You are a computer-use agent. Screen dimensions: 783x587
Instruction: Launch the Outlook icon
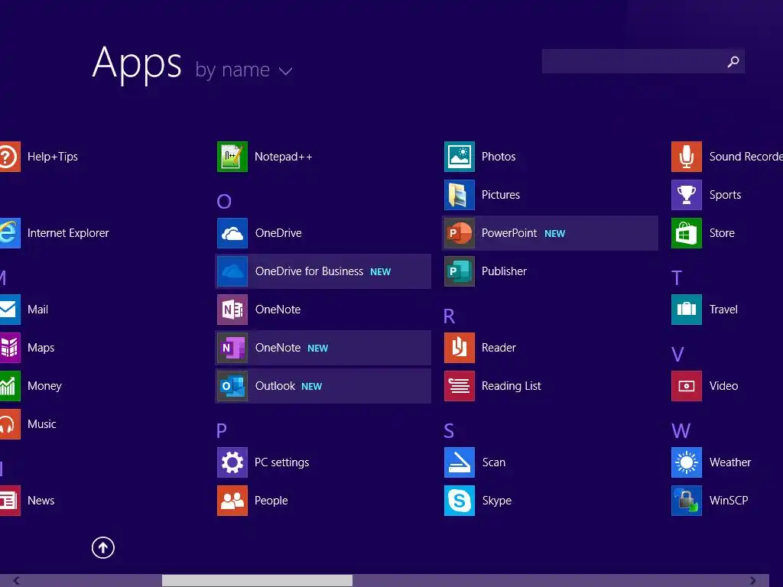pyautogui.click(x=232, y=386)
